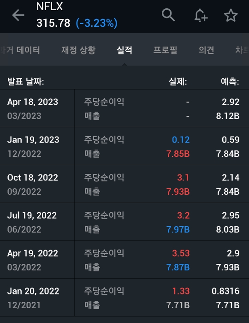Select the Jan 20, 2022 release date
This screenshot has width=249, height=323.
(33, 292)
